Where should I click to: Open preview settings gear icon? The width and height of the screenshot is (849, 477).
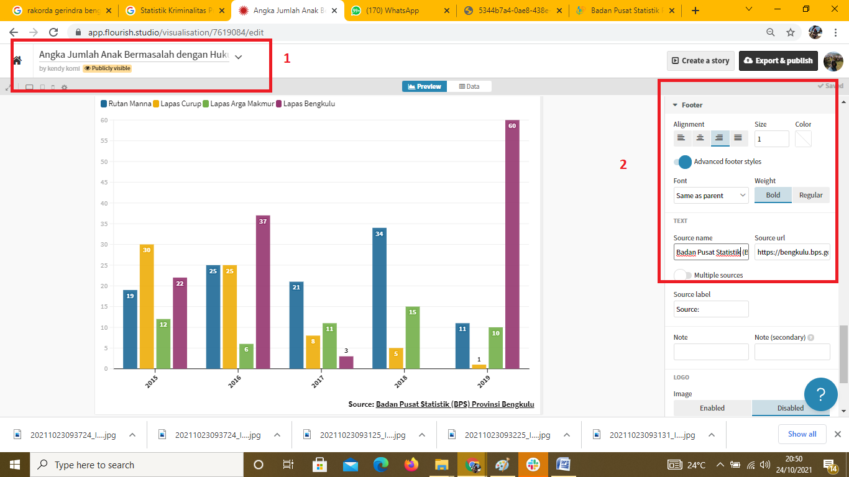(64, 88)
